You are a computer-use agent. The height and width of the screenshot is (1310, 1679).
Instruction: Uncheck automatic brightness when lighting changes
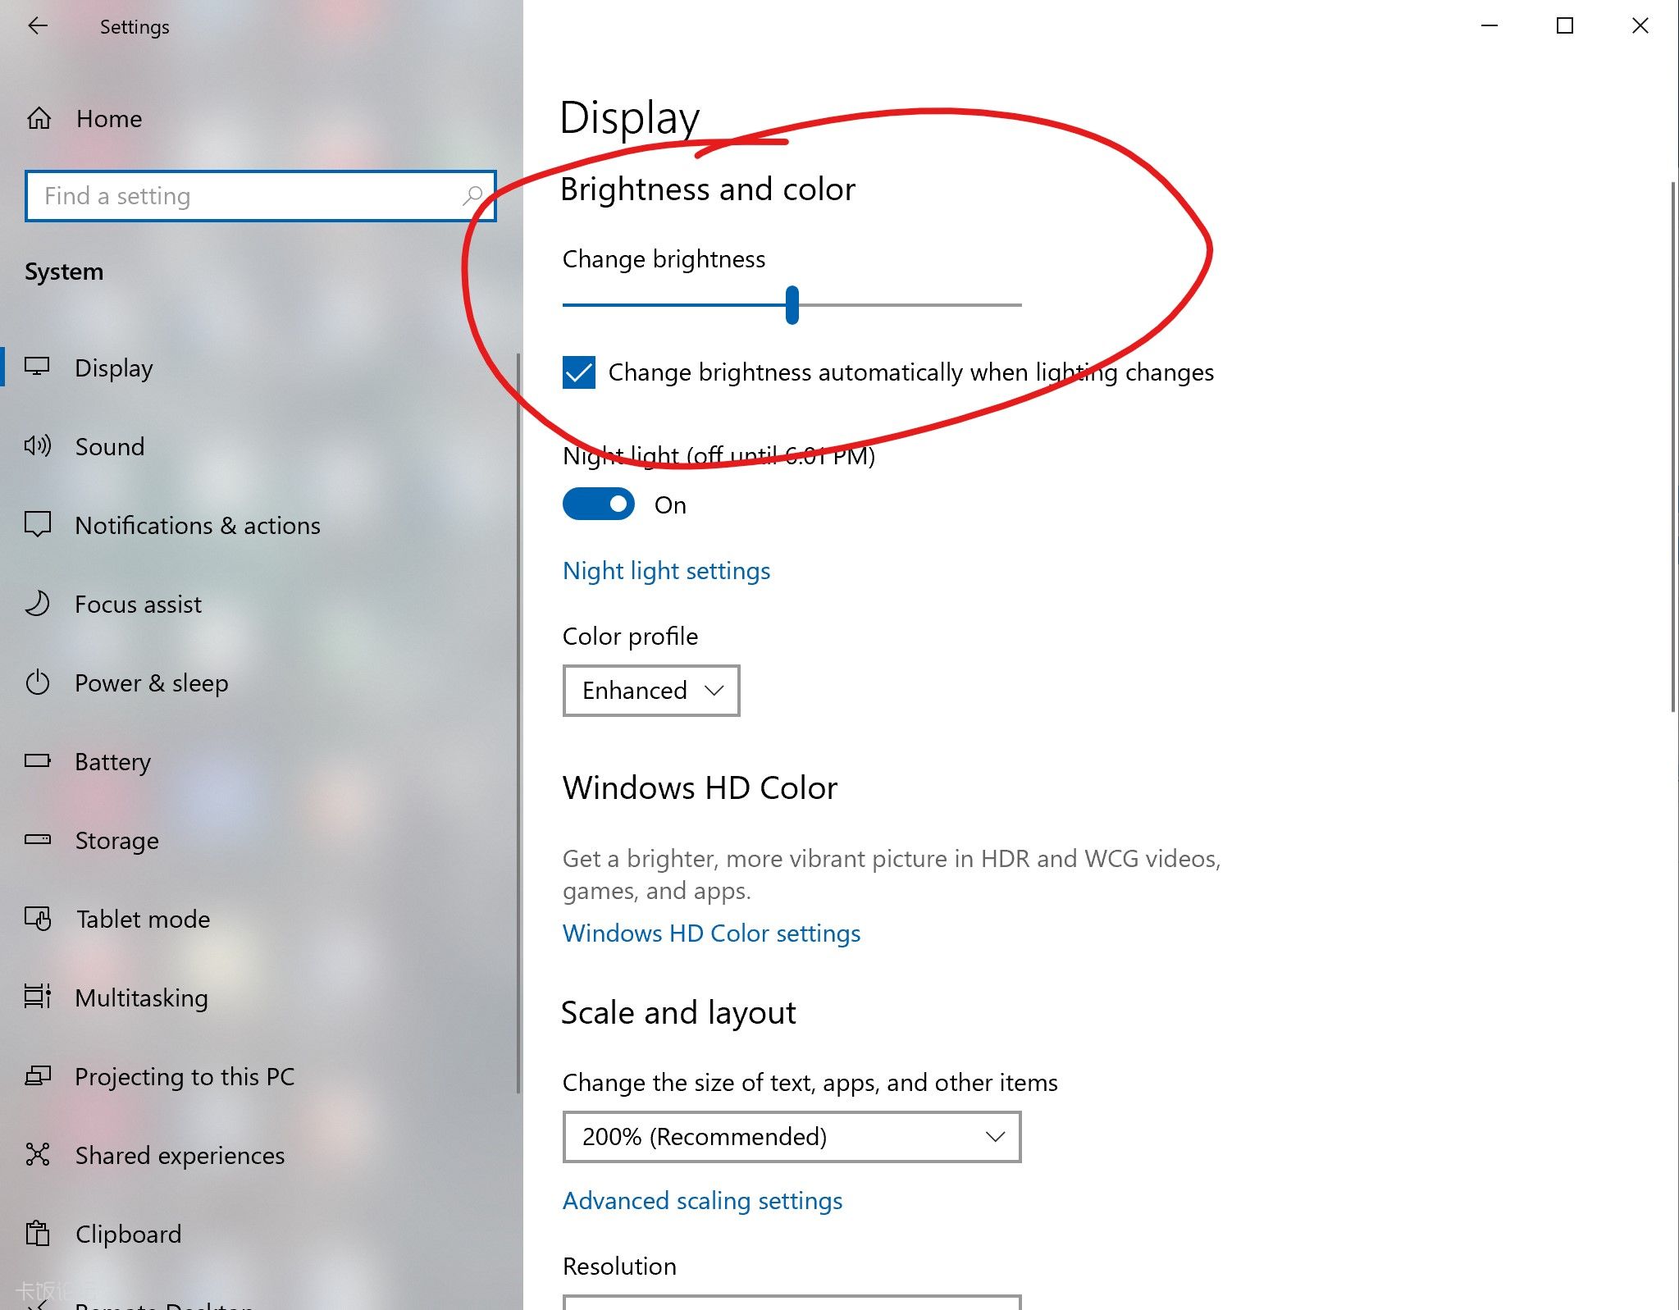(x=579, y=372)
